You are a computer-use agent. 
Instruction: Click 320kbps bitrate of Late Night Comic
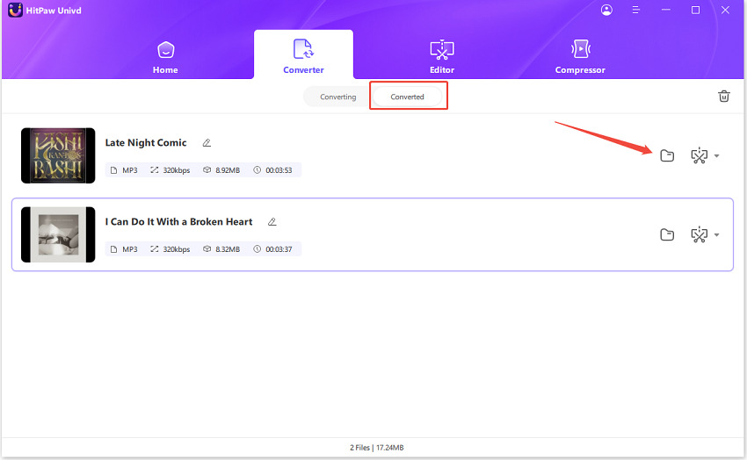(x=177, y=170)
